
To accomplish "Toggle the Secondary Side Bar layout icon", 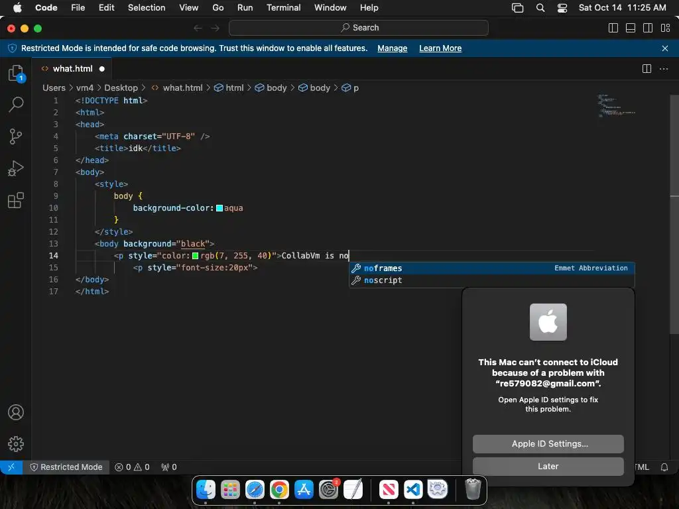I will pos(648,28).
